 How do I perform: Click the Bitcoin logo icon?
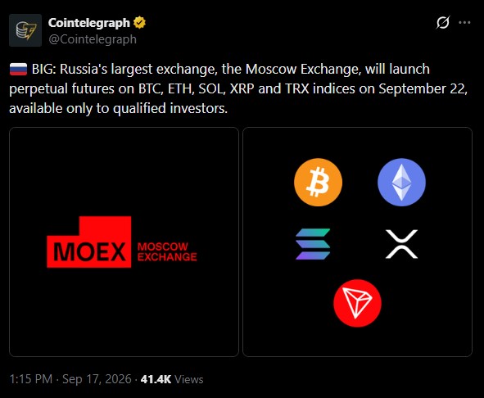318,182
